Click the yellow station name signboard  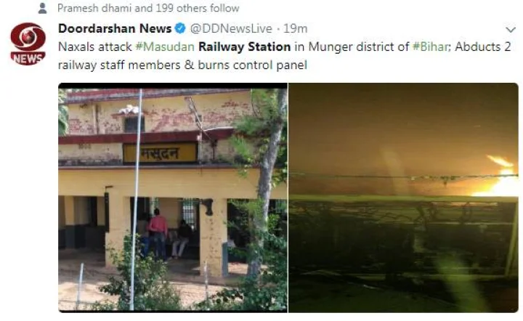click(x=161, y=153)
